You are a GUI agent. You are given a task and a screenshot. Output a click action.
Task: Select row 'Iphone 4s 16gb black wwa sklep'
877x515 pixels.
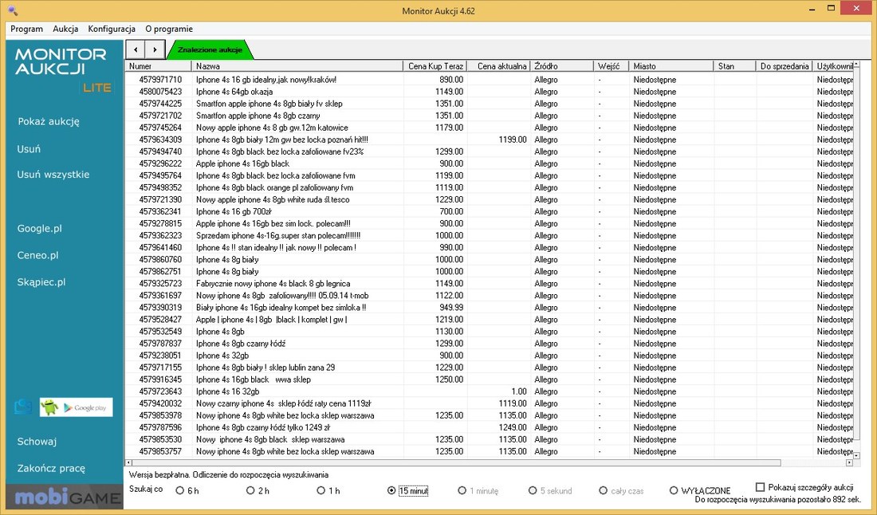click(x=490, y=379)
